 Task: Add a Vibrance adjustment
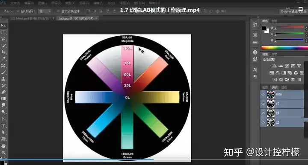click(x=299, y=66)
